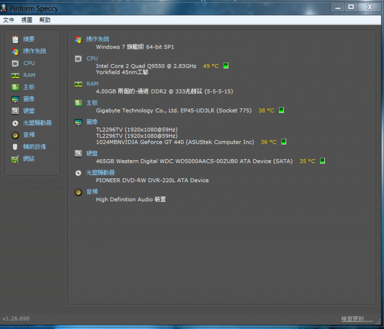This screenshot has width=384, height=329.
Task: Open the 文件 menu
Action: 9,20
